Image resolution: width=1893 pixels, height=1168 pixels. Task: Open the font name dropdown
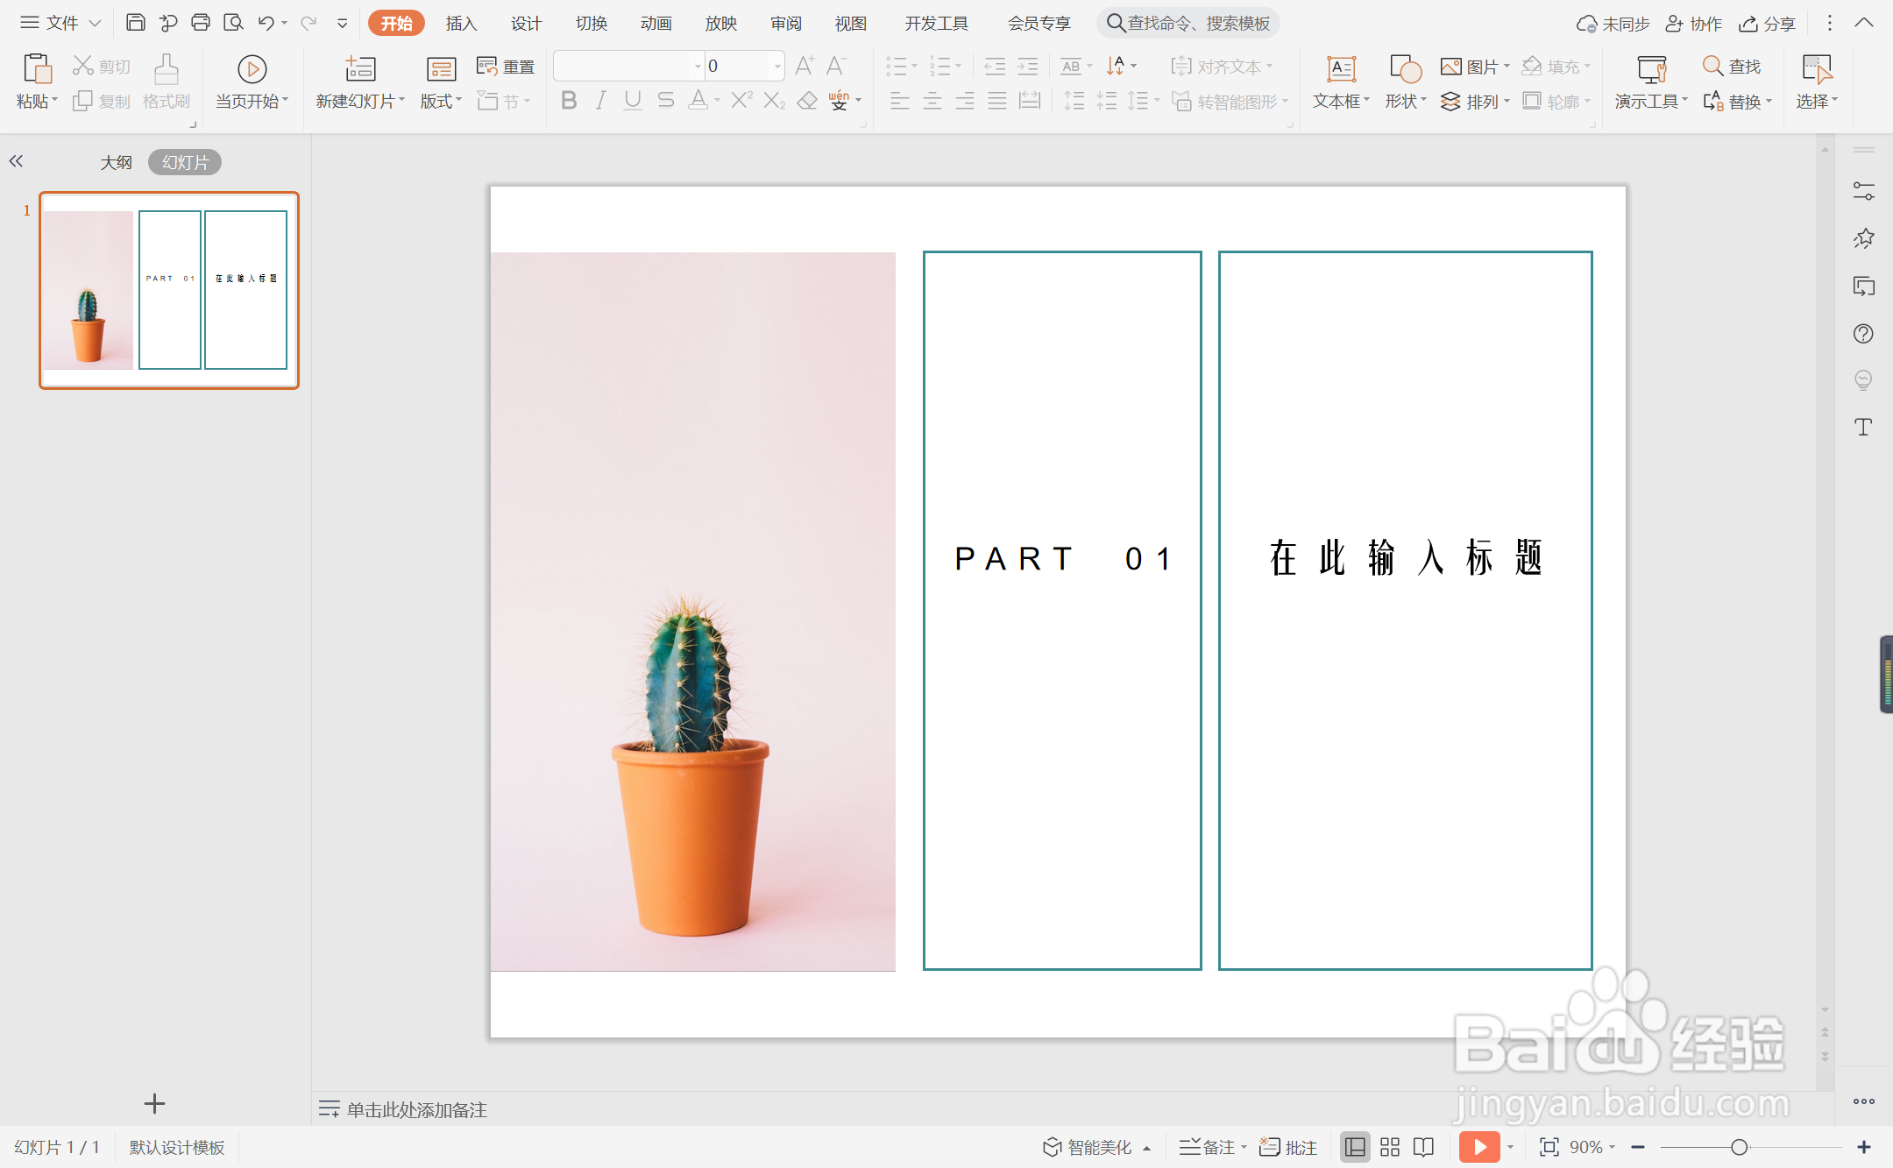pyautogui.click(x=698, y=66)
